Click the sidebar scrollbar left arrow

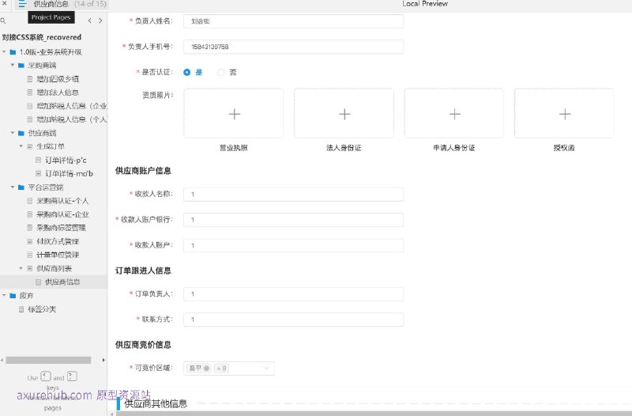(2, 360)
